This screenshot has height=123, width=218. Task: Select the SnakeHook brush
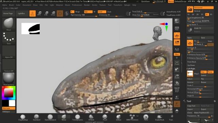(x=159, y=118)
